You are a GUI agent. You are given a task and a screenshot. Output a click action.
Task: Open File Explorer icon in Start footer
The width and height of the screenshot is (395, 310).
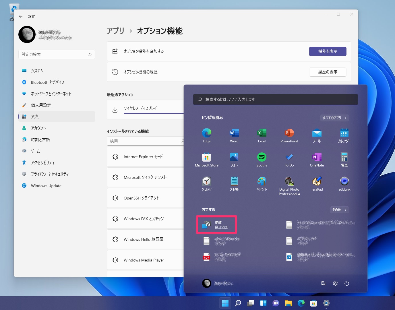pyautogui.click(x=324, y=283)
